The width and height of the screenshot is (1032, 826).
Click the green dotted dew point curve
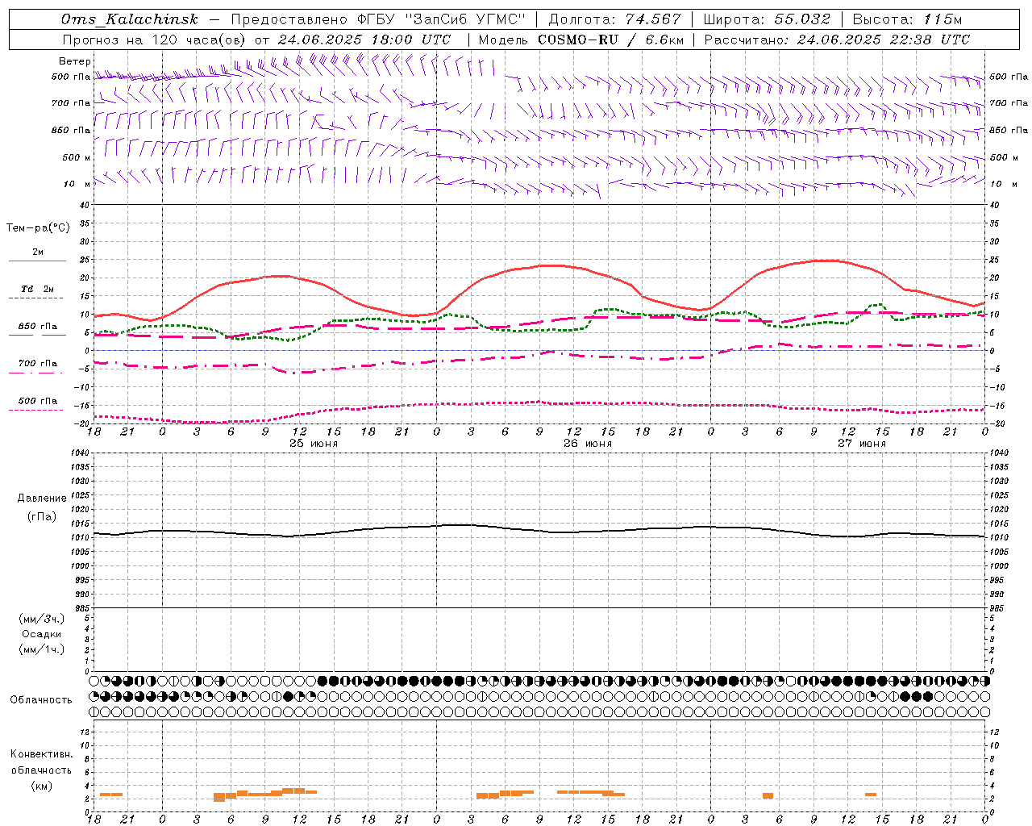[x=539, y=330]
